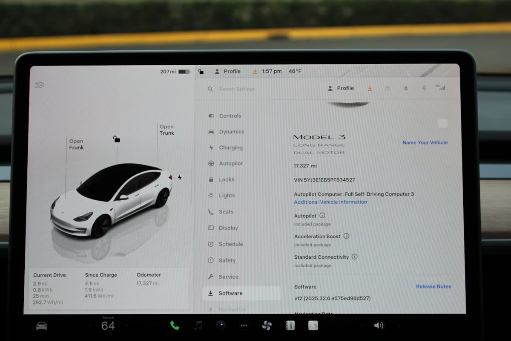Toggle the headlight auto high beam icon
Screen dimensions: 511x341
[x=39, y=85]
